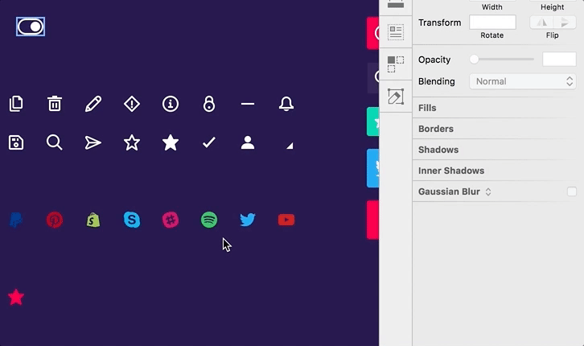The height and width of the screenshot is (346, 584).
Task: Select the PayPal logo icon
Action: 16,220
